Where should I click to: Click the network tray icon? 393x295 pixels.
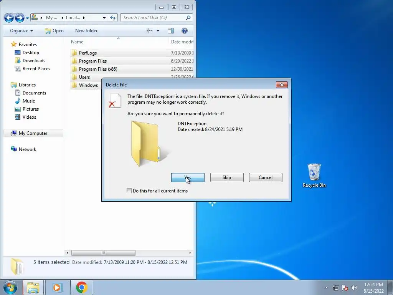335,288
